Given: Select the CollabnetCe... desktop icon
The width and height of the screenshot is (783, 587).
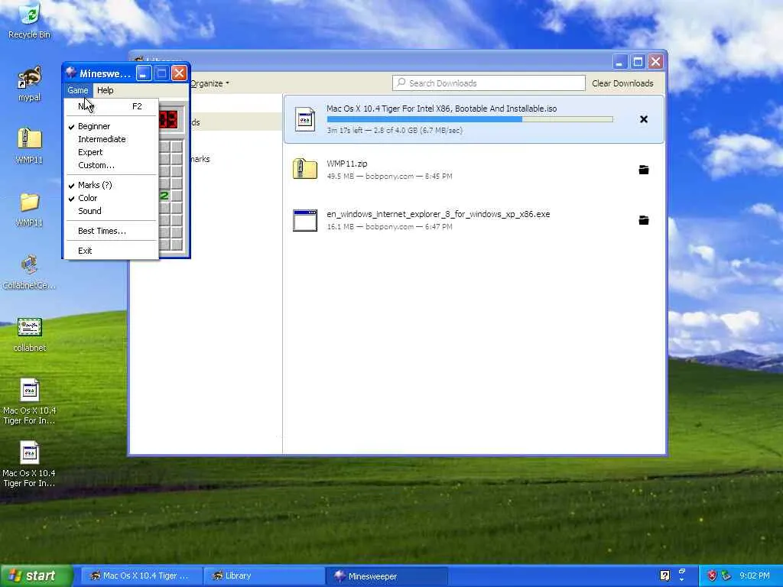Looking at the screenshot, I should point(30,271).
